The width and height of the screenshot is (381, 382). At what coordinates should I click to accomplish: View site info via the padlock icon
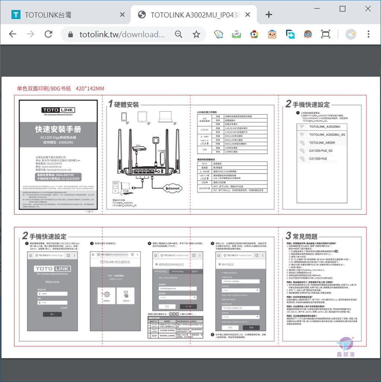pos(70,34)
